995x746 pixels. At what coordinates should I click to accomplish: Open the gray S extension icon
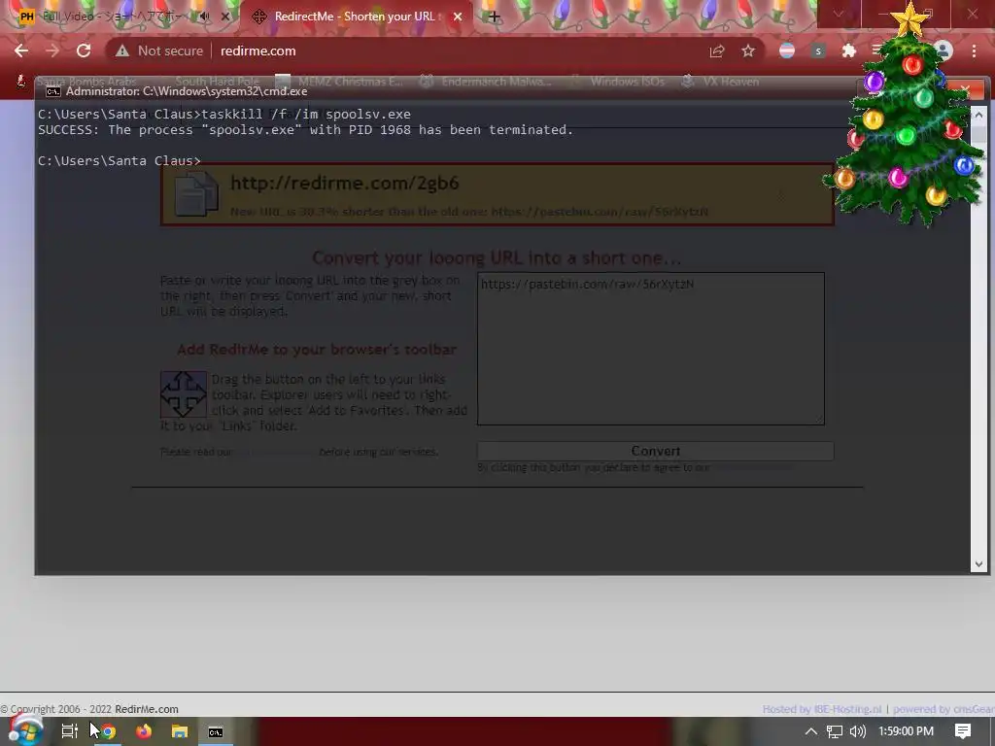[x=818, y=51]
